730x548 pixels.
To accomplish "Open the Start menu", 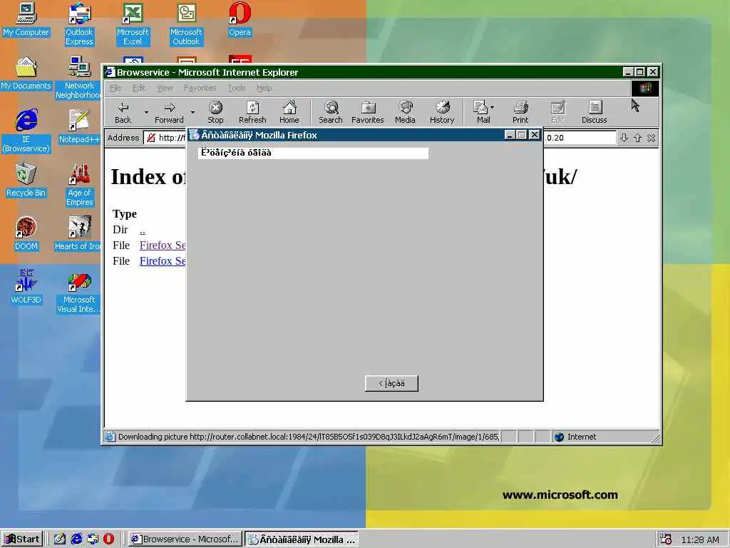I will point(22,539).
